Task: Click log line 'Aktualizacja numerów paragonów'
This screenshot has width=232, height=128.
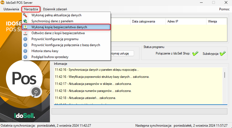Action: [93, 91]
